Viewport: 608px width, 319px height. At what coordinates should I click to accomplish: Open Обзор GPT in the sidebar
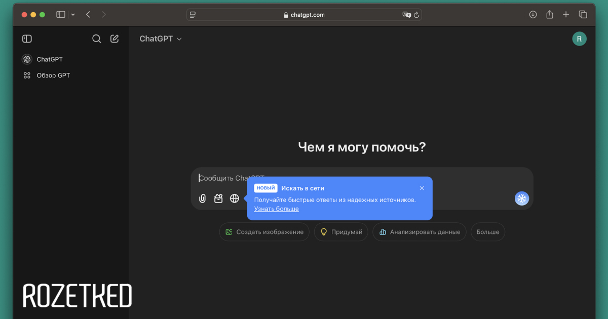click(x=53, y=75)
